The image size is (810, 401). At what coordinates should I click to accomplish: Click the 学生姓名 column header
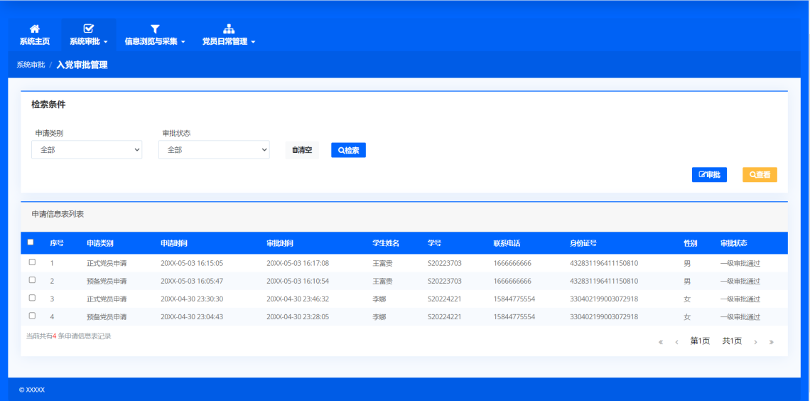pos(386,243)
